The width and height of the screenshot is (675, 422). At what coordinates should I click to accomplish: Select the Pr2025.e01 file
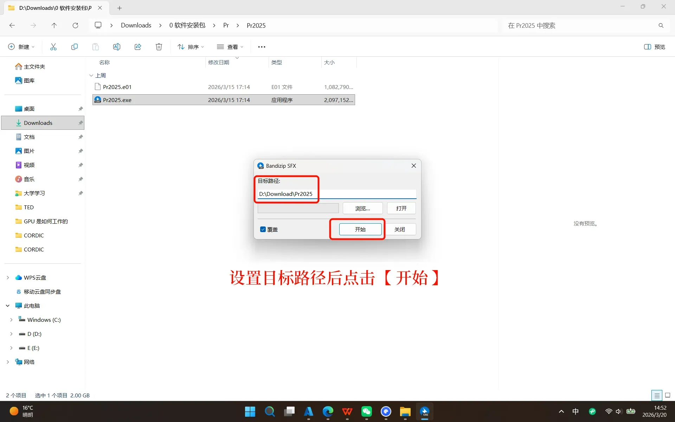pos(117,87)
